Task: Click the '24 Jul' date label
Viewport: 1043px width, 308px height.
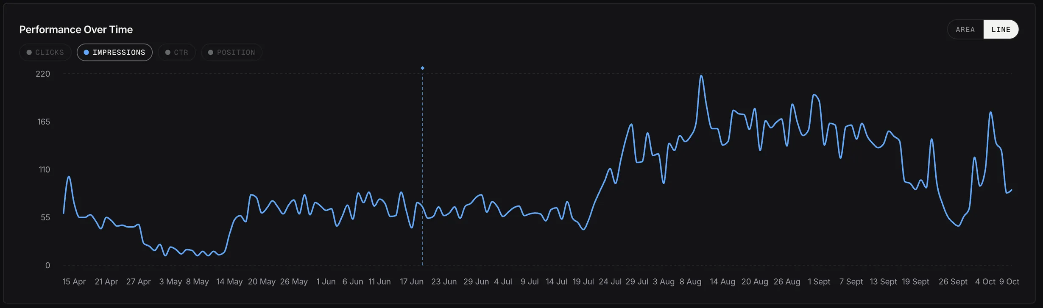Action: [610, 282]
